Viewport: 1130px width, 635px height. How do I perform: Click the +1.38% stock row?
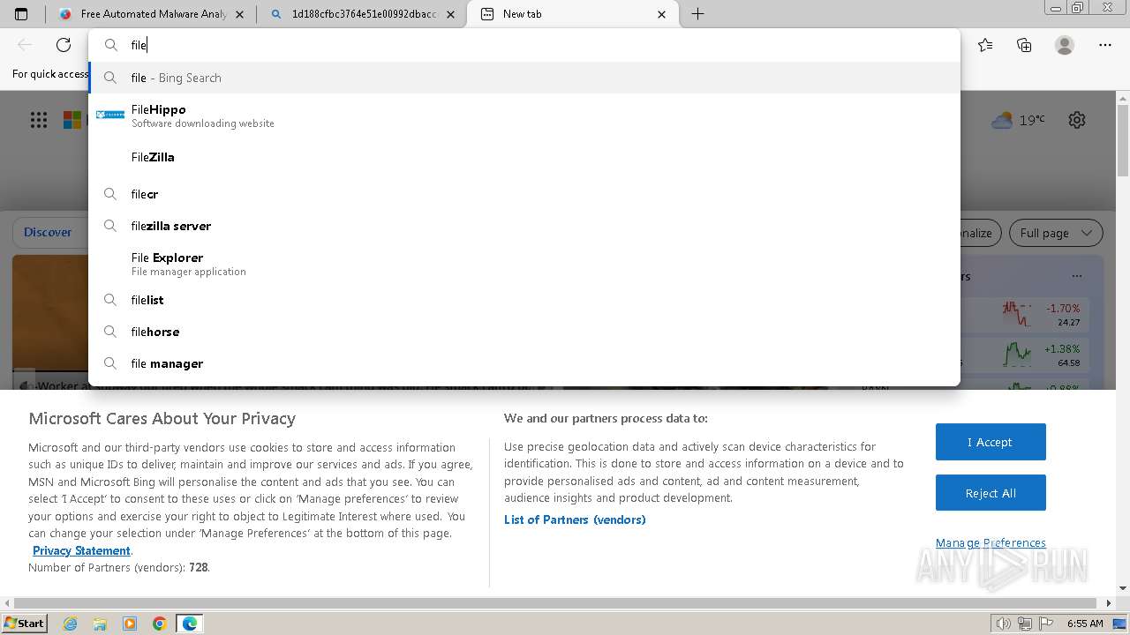click(1024, 355)
